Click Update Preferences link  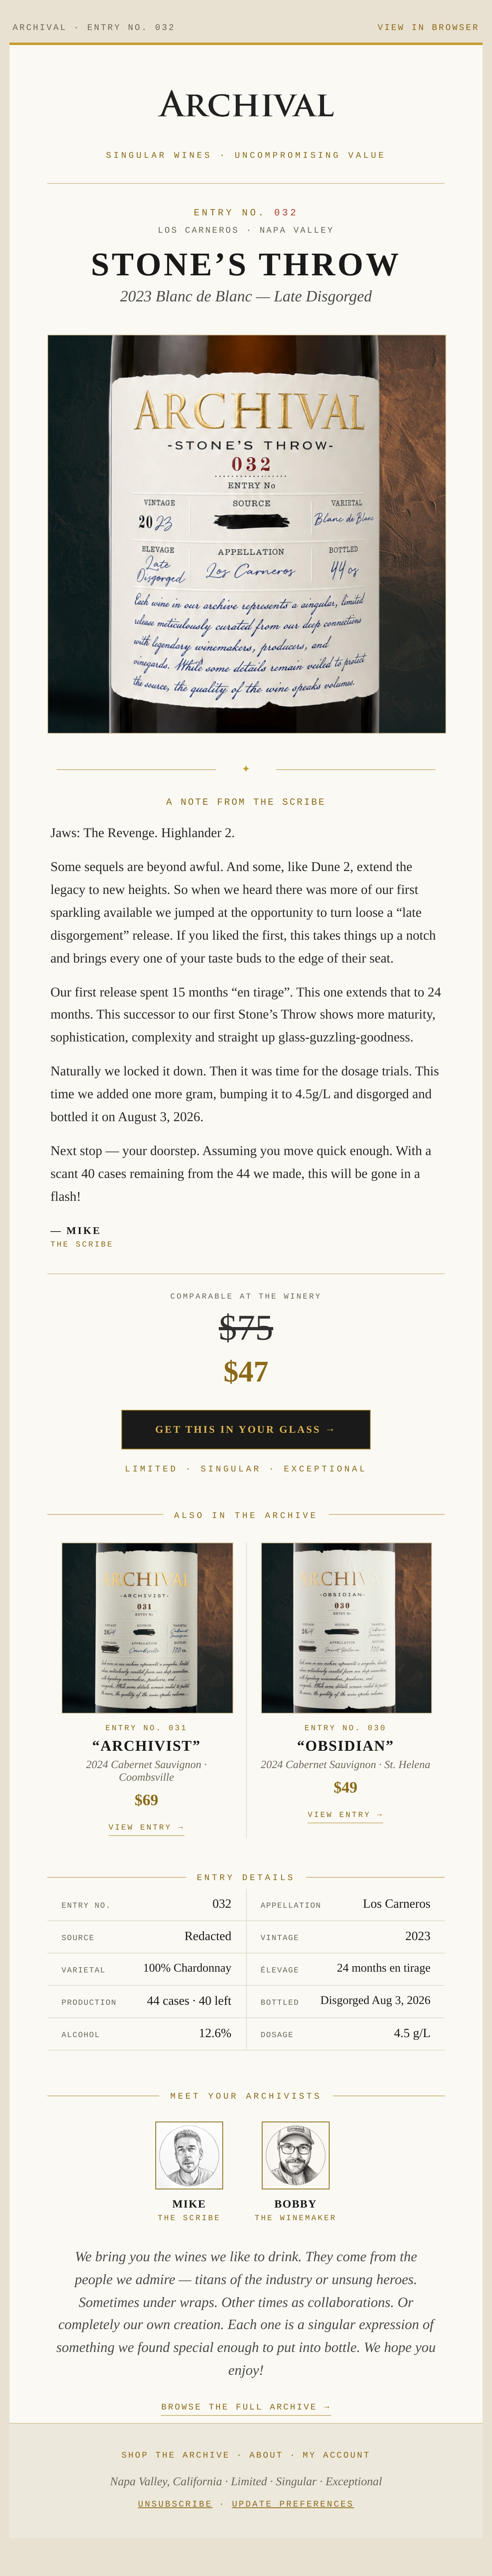click(293, 2503)
